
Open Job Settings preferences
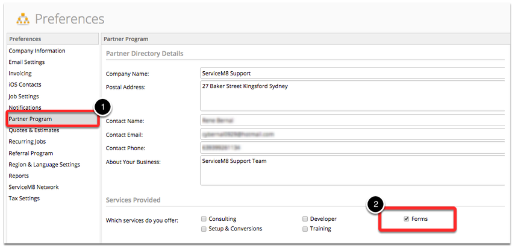point(23,97)
